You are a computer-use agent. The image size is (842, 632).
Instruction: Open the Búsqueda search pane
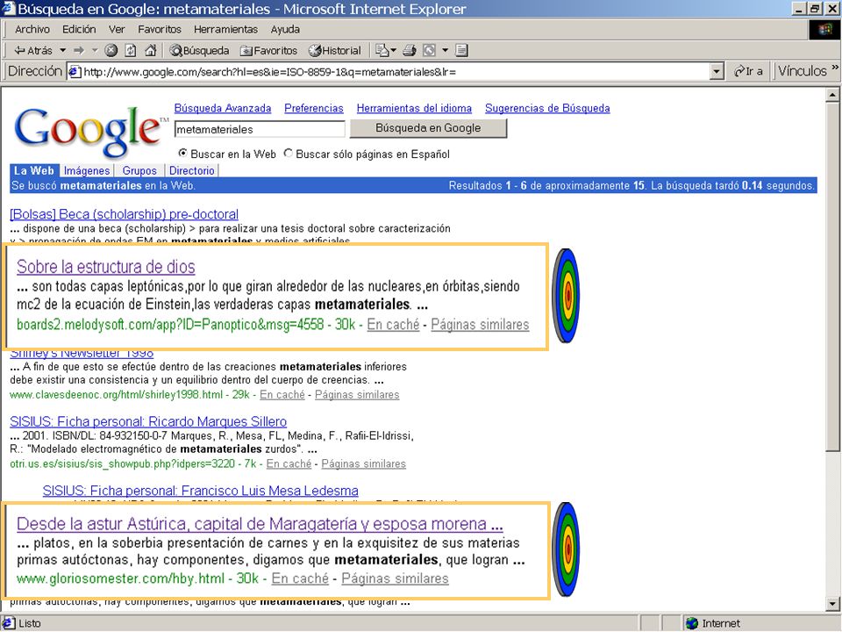(199, 51)
